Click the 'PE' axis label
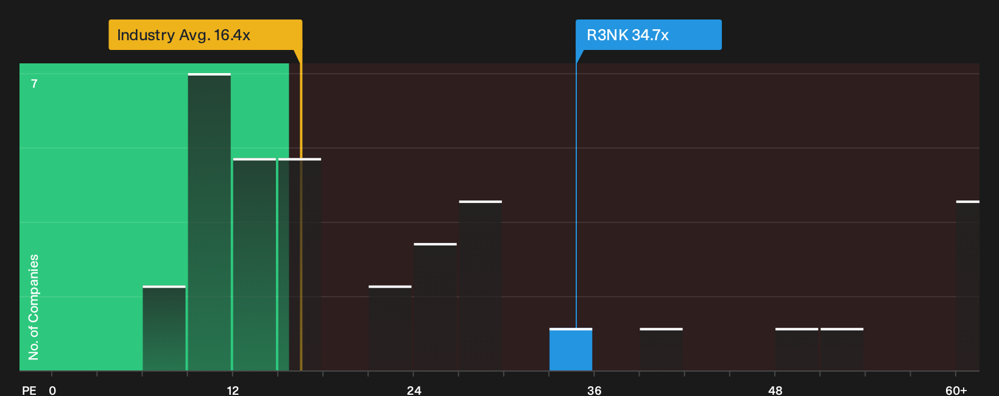The image size is (999, 396). (29, 391)
